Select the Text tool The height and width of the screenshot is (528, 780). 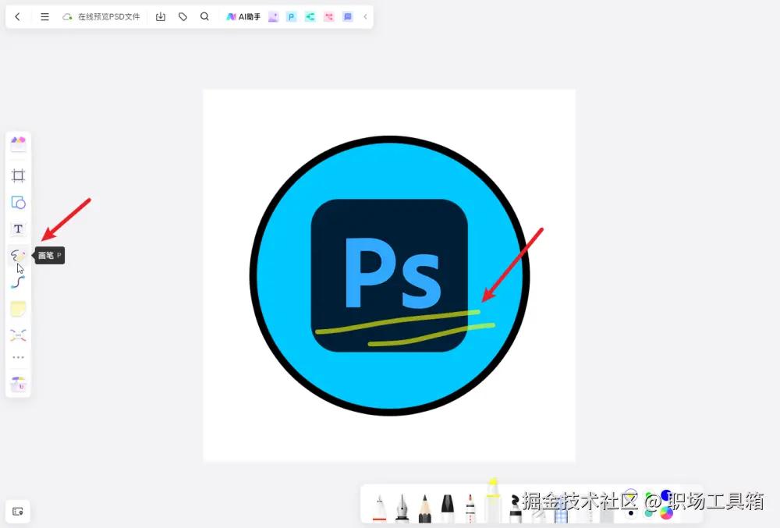coord(19,229)
